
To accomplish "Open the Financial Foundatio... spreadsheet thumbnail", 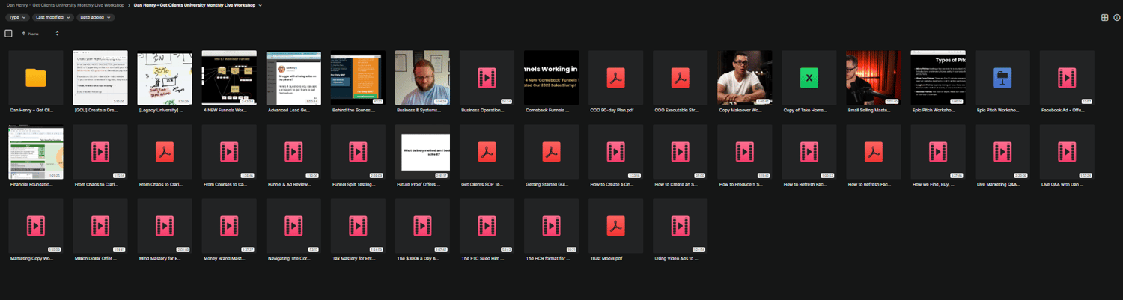I will (x=36, y=152).
